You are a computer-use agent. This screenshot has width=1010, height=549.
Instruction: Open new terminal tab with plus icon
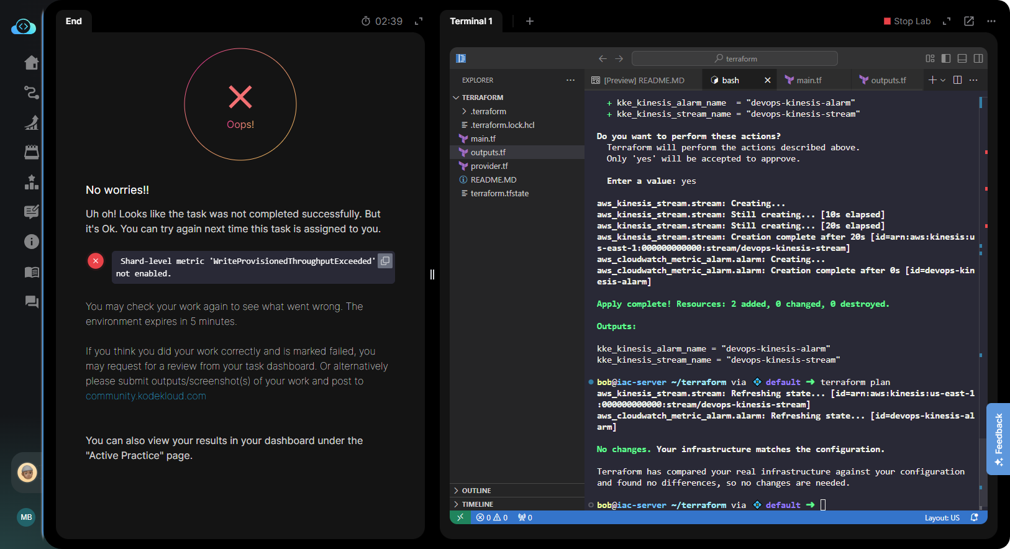(x=530, y=21)
